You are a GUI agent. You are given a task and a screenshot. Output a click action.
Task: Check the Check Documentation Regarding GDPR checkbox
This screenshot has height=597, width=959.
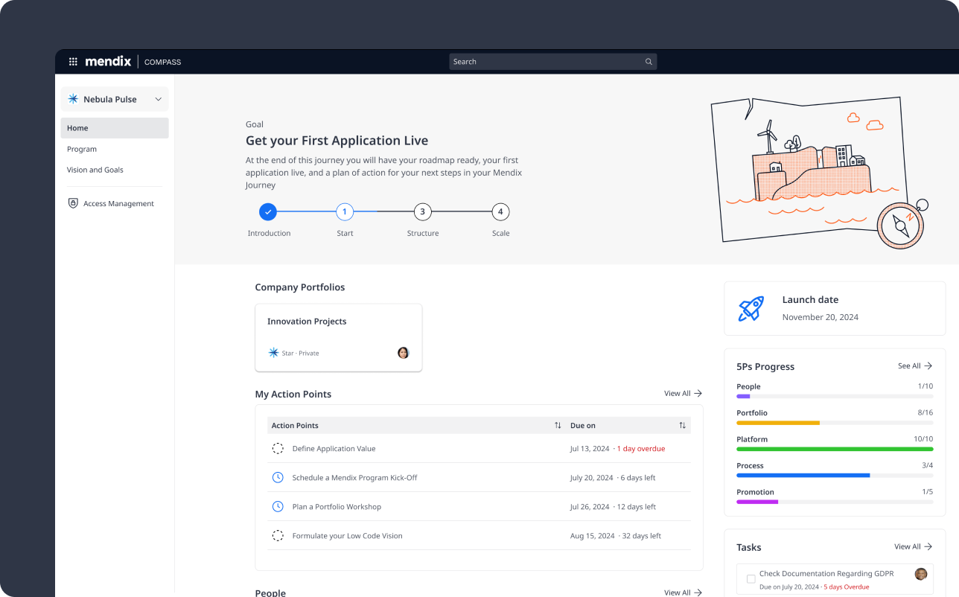(751, 578)
